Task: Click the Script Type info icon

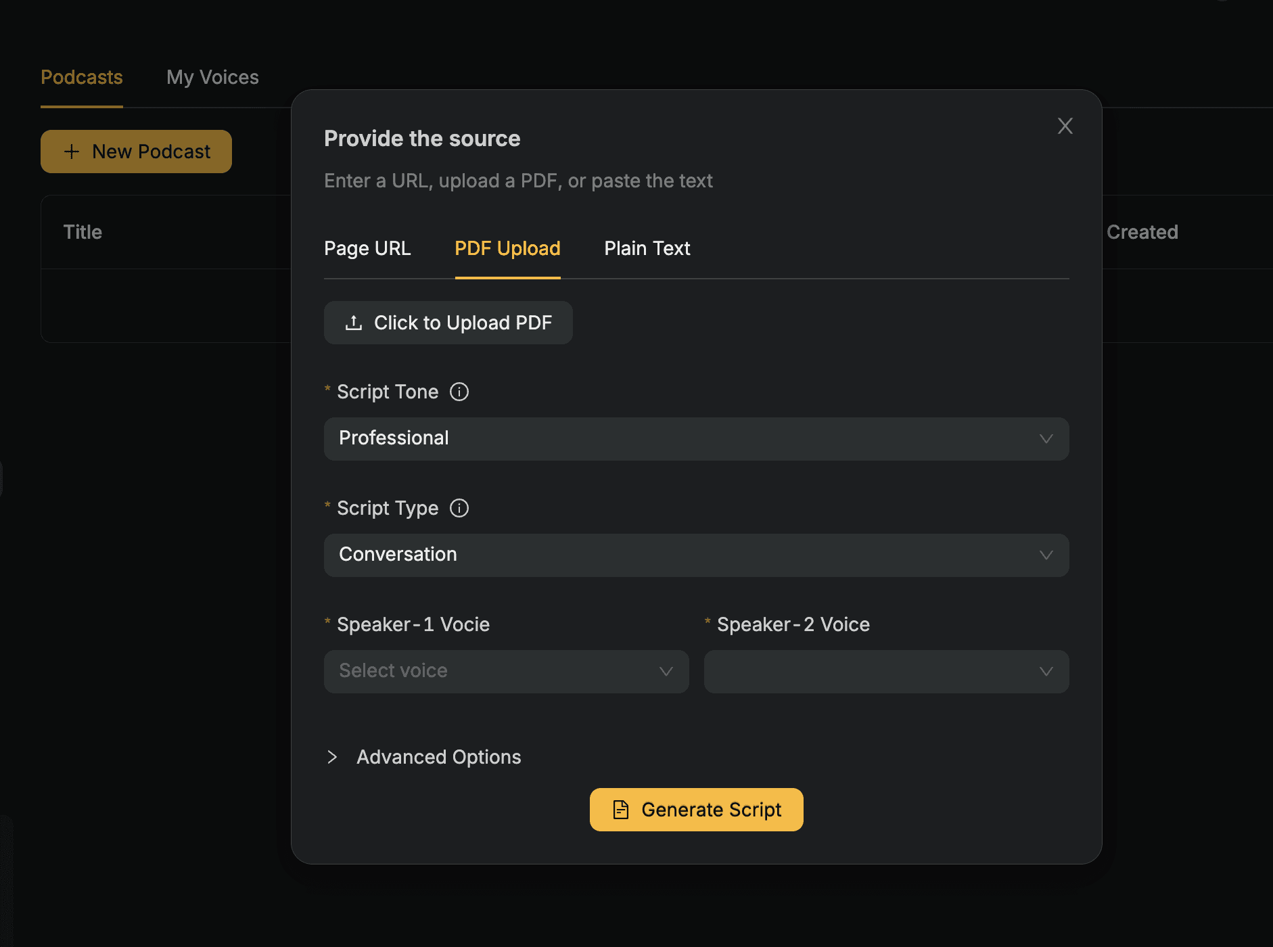Action: coord(459,508)
